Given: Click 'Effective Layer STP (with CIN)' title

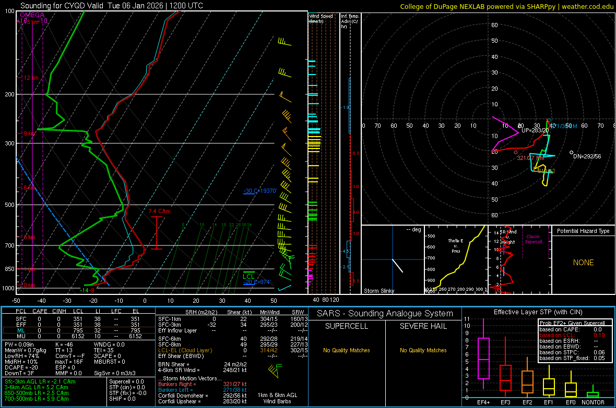Looking at the screenshot, I should [x=538, y=312].
